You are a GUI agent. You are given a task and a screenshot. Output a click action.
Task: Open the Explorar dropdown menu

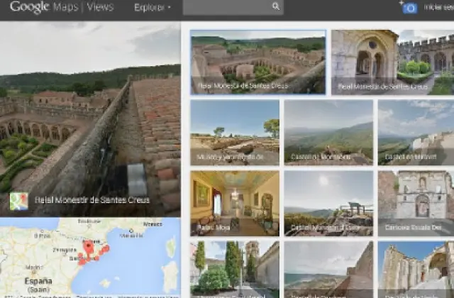[152, 7]
